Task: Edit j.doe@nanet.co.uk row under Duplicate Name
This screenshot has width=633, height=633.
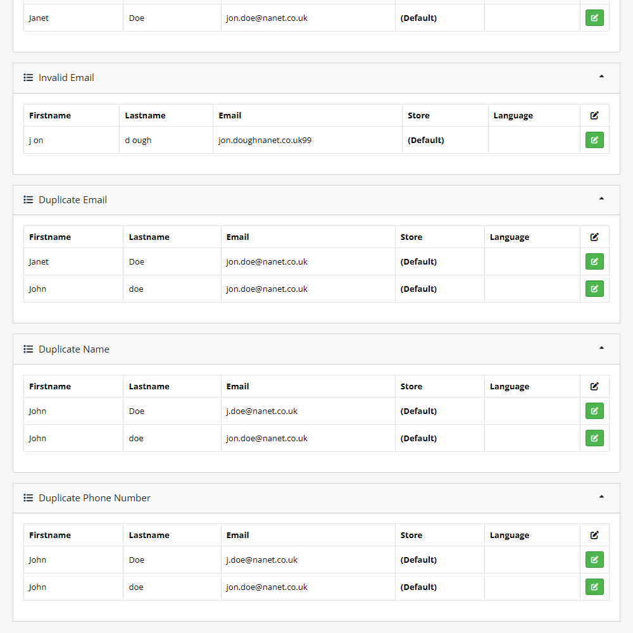Action: pos(594,411)
